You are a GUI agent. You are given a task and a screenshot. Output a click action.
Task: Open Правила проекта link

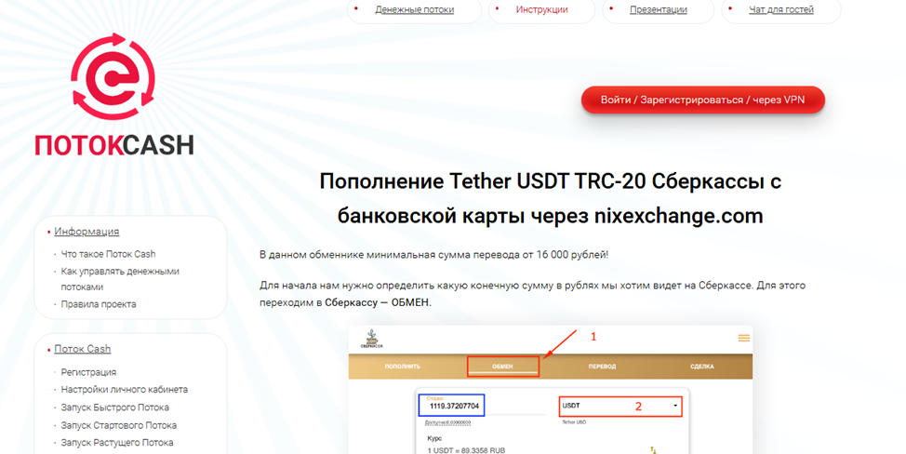(x=99, y=304)
